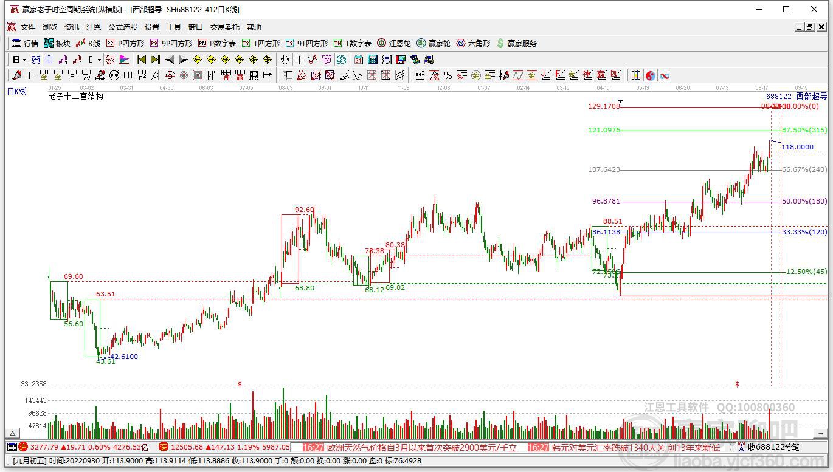
Task: Click the 92.60 high price label
Action: pos(305,210)
